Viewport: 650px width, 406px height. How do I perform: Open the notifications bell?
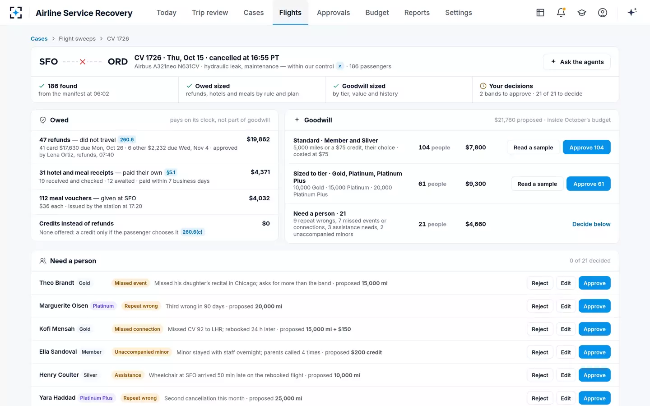561,13
